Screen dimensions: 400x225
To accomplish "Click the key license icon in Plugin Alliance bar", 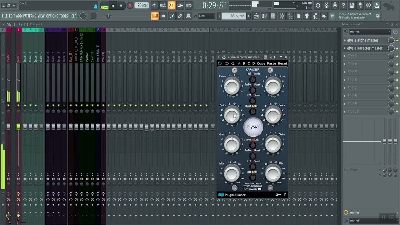I will click(278, 195).
